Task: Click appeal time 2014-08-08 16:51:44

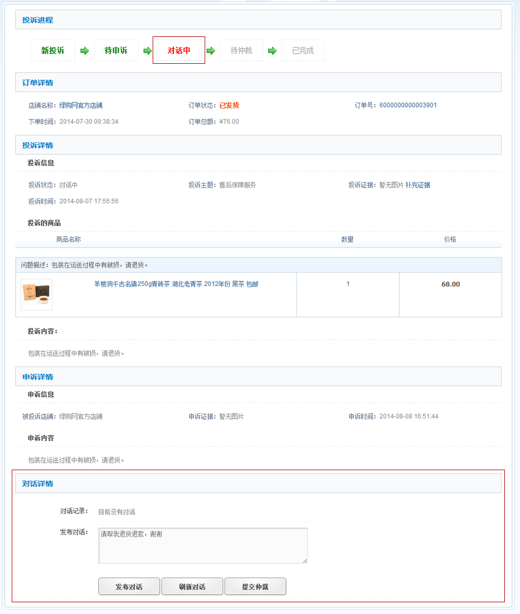Action: tap(409, 416)
